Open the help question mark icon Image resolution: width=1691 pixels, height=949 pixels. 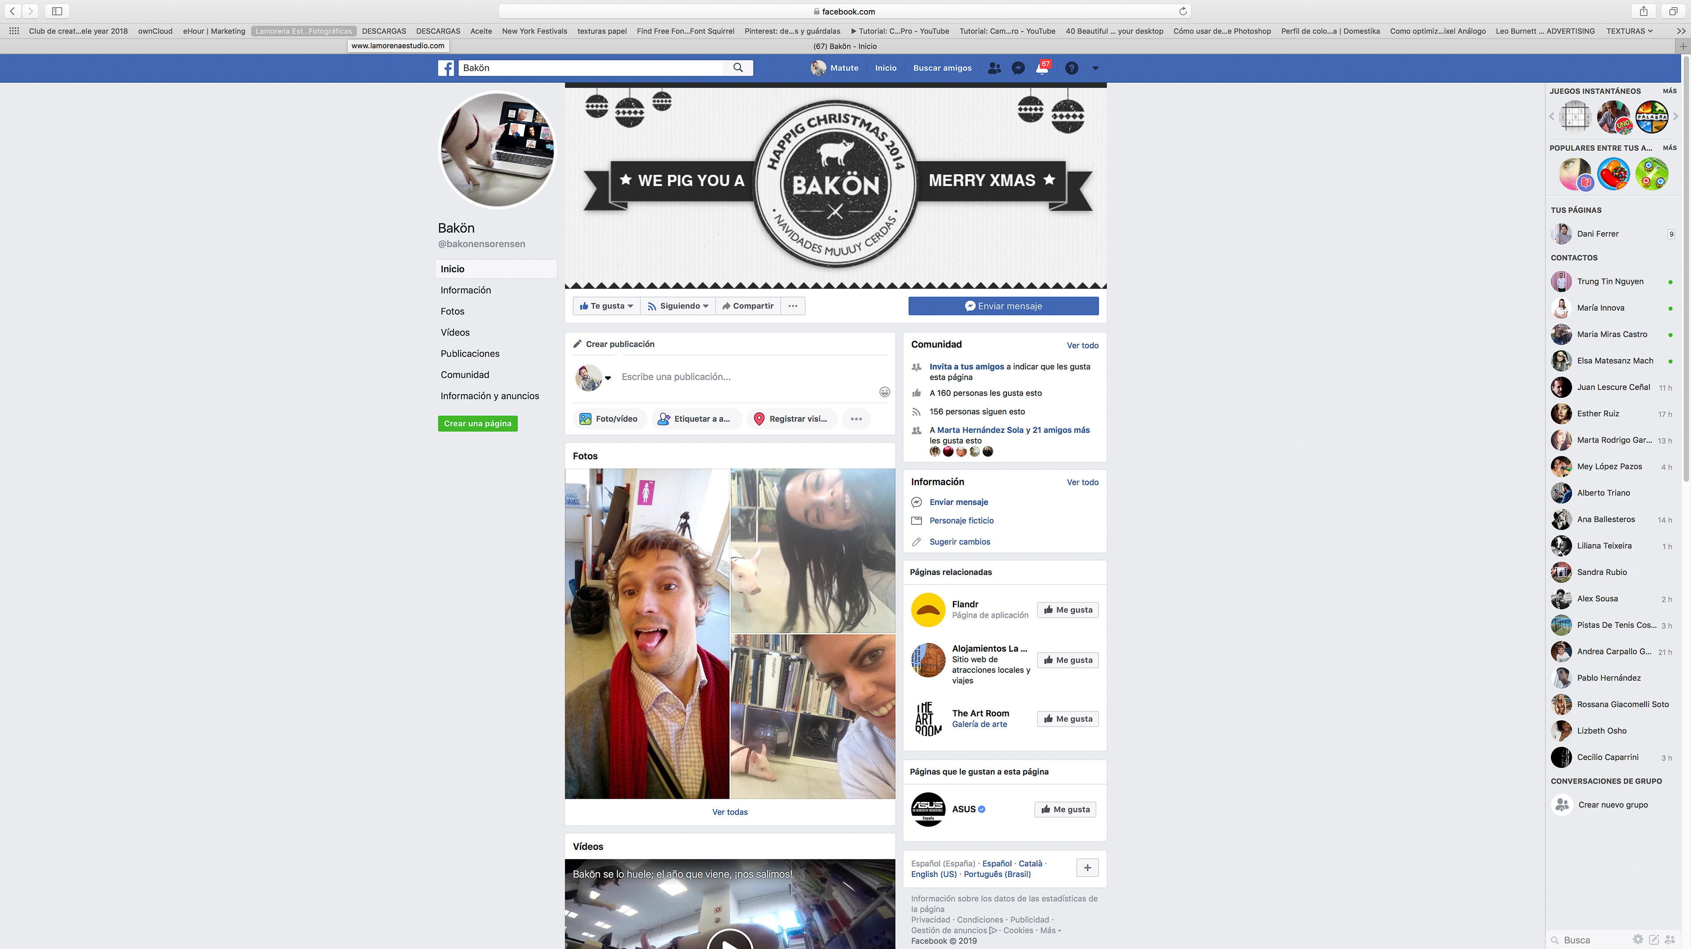(x=1071, y=68)
